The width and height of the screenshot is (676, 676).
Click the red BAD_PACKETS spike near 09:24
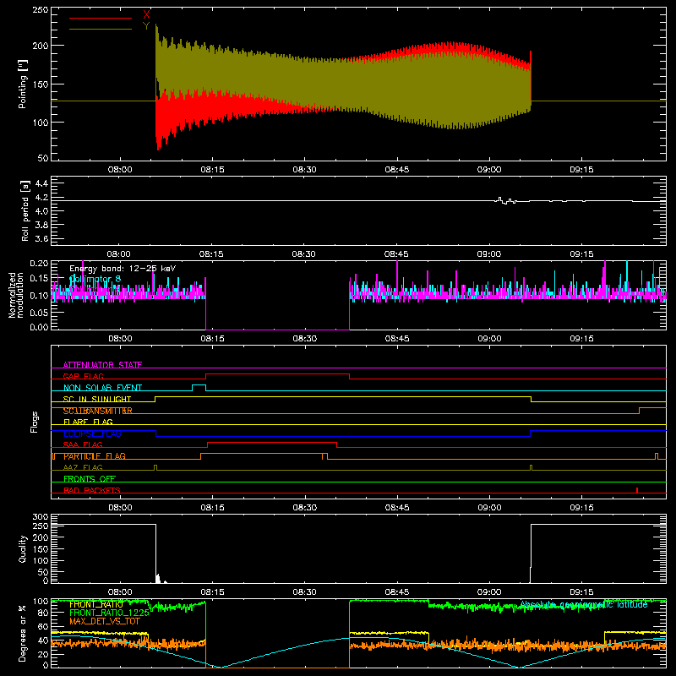pyautogui.click(x=637, y=490)
